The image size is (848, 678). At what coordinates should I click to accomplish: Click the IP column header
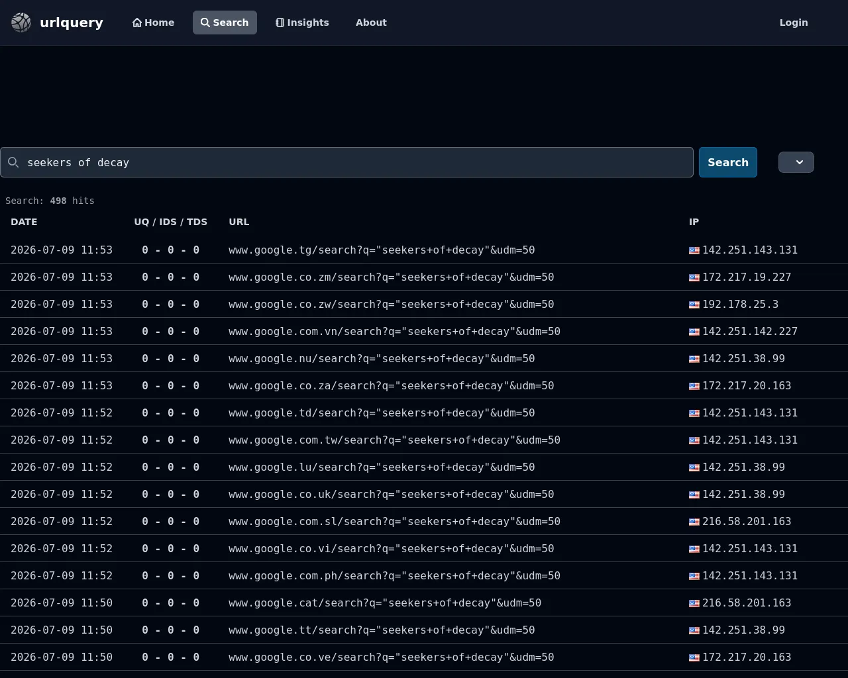click(694, 222)
